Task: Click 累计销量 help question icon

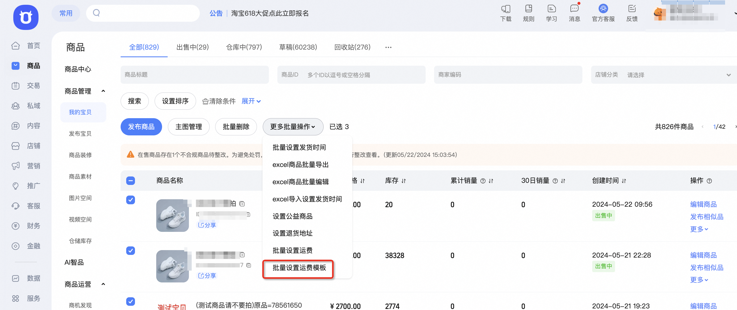Action: (483, 181)
